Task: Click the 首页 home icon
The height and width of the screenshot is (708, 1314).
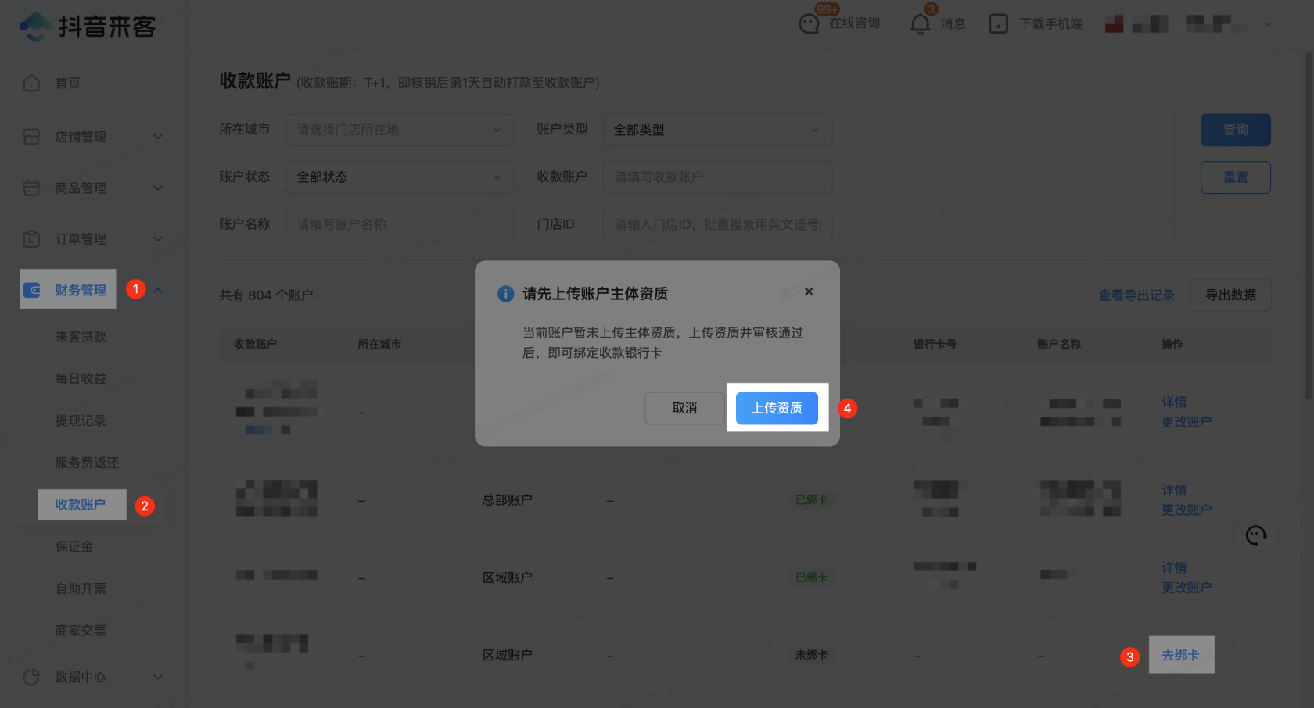Action: pyautogui.click(x=31, y=83)
